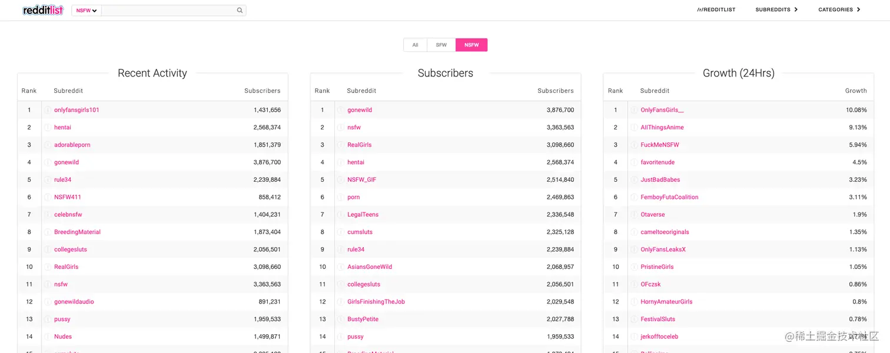The width and height of the screenshot is (890, 353).
Task: Click info icon beside Otaverse
Action: 634,215
